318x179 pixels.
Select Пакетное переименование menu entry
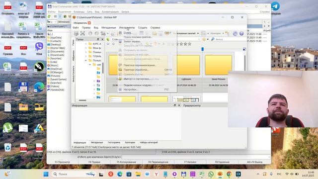tap(147, 65)
